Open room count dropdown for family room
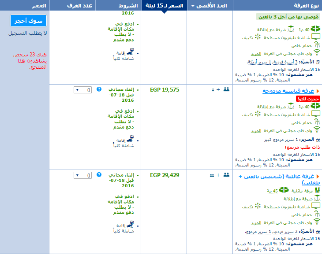The image size is (322, 255). [x=83, y=175]
